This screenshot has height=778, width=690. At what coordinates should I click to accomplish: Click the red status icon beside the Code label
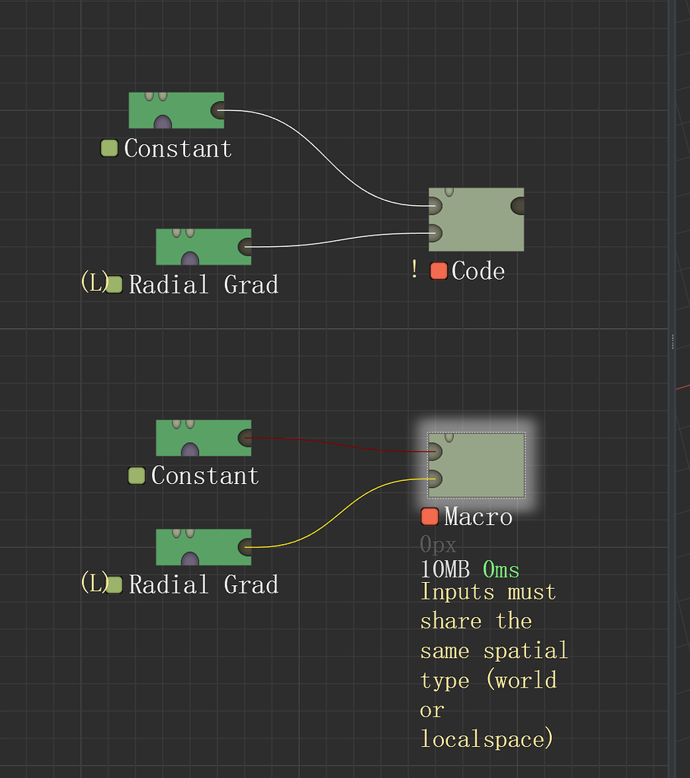point(439,270)
